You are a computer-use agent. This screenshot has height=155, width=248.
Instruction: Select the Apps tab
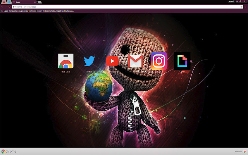click(24, 2)
